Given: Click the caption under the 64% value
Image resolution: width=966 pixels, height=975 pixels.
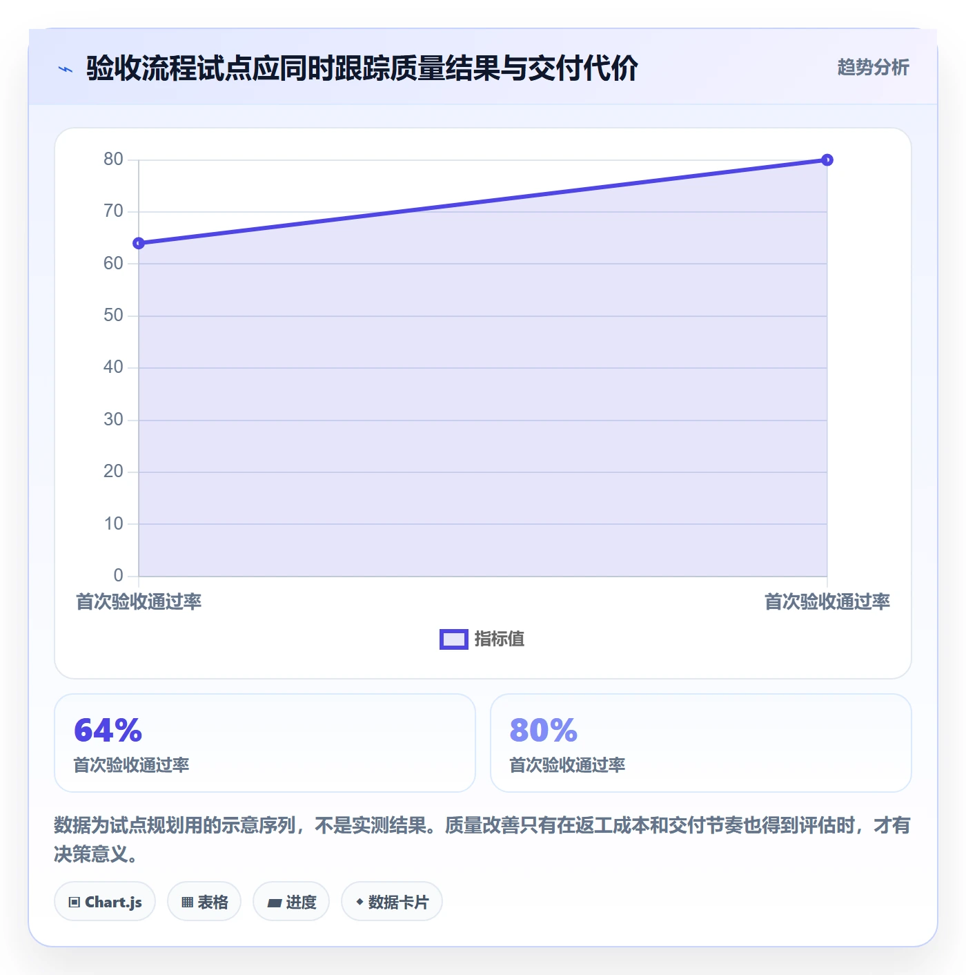Looking at the screenshot, I should click(131, 765).
